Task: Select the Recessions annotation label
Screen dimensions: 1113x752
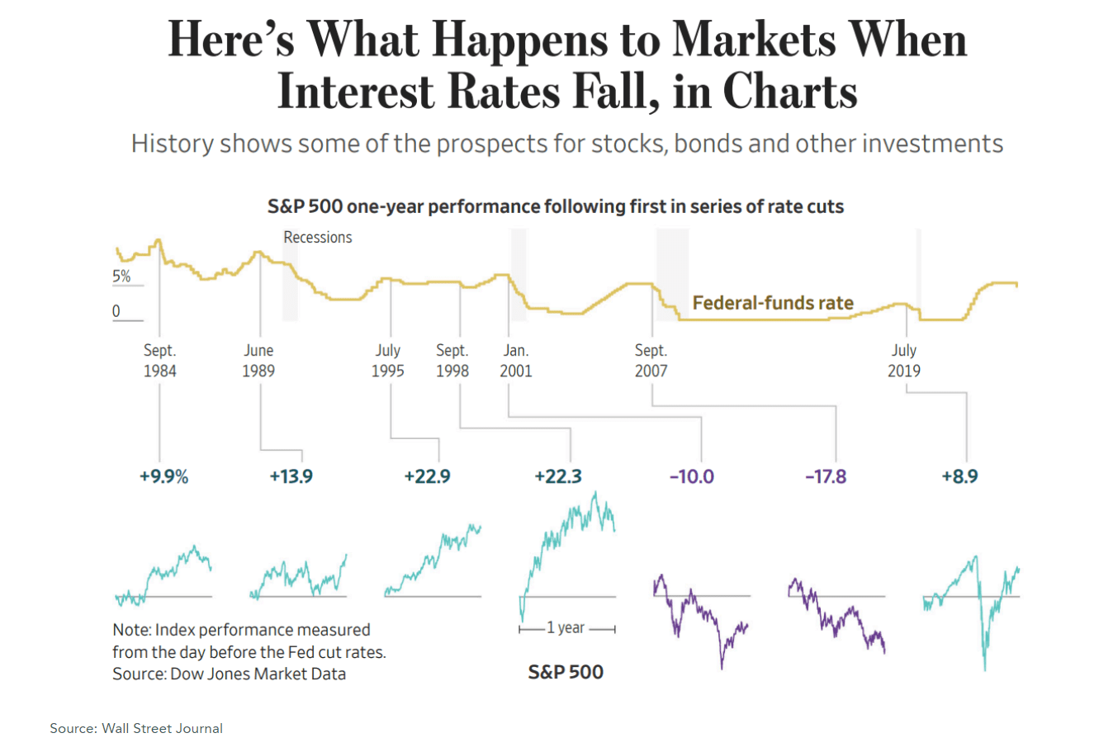Action: point(318,238)
